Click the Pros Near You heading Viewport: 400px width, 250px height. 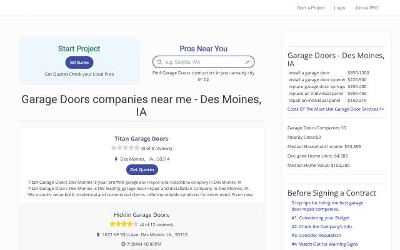coord(204,49)
